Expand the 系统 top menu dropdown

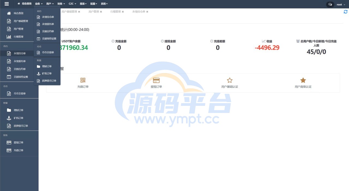point(104,4)
